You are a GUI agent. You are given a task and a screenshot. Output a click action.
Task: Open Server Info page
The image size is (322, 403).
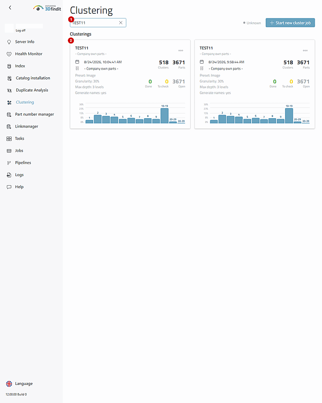click(x=24, y=42)
